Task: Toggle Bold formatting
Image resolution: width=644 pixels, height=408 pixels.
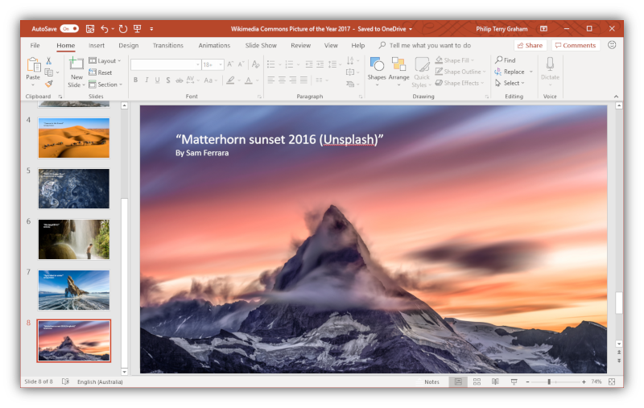Action: (135, 80)
